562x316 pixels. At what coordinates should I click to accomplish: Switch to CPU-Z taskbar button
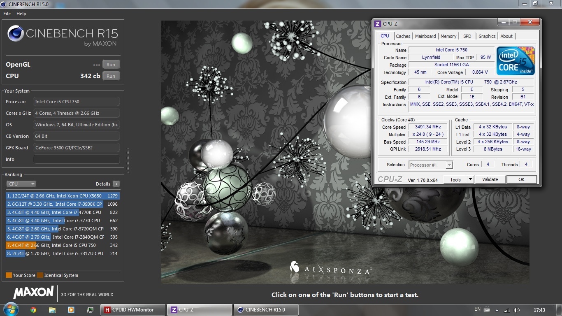[200, 310]
